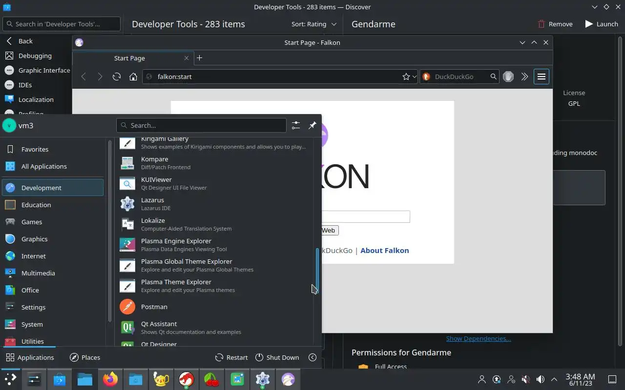Click Show Dependencies link in Discover
This screenshot has width=625, height=390.
coord(479,338)
